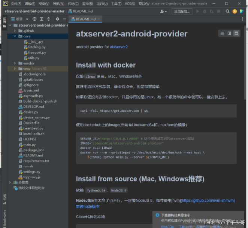
Task: Expand the .github folder
Action: 15,30
